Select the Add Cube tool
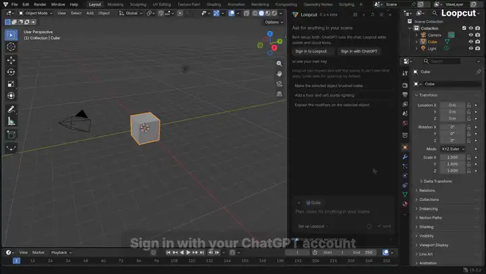Viewport: 486px width, 274px height. pos(11,135)
